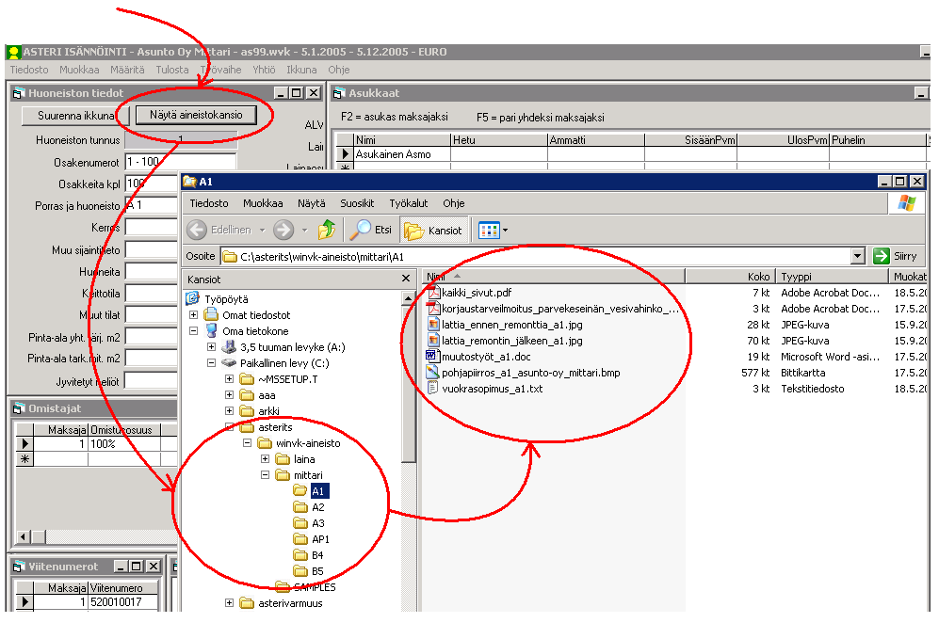Select lattia_ennen_remonttia_a1.jpg image icon
The image size is (939, 623).
(x=433, y=325)
